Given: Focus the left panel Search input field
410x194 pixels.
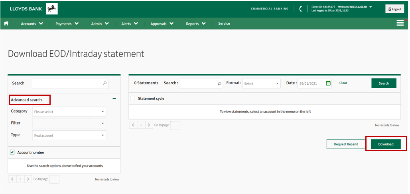Looking at the screenshot, I should point(70,83).
